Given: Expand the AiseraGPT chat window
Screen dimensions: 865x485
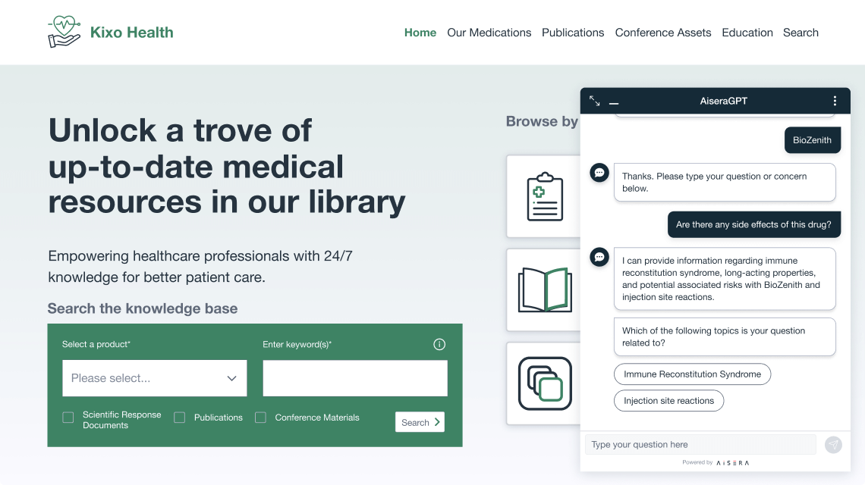Looking at the screenshot, I should pos(594,101).
